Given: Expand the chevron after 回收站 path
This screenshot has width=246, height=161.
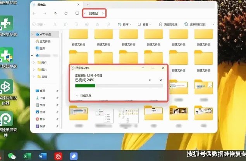Looking at the screenshot, I should pos(103,14).
